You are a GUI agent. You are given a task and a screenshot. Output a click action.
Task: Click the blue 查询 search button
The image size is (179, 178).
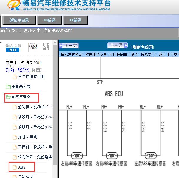click(x=13, y=50)
